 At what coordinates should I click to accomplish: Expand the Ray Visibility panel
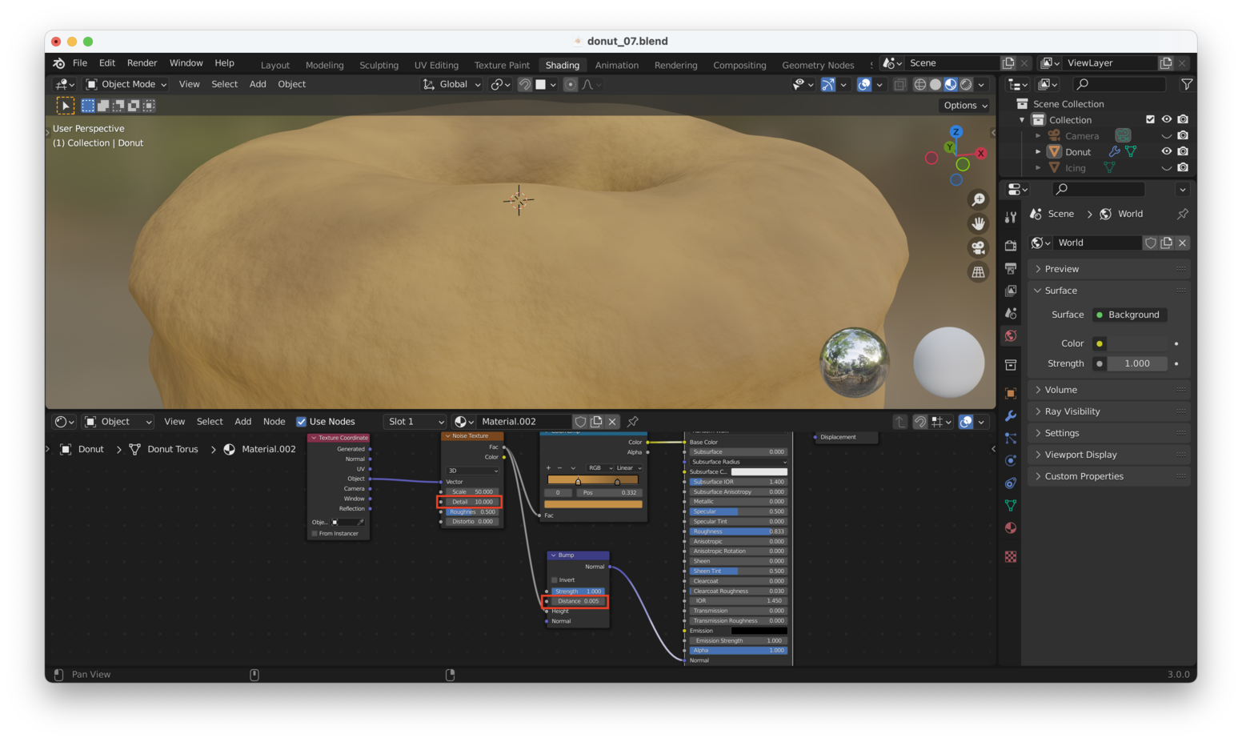1072,411
